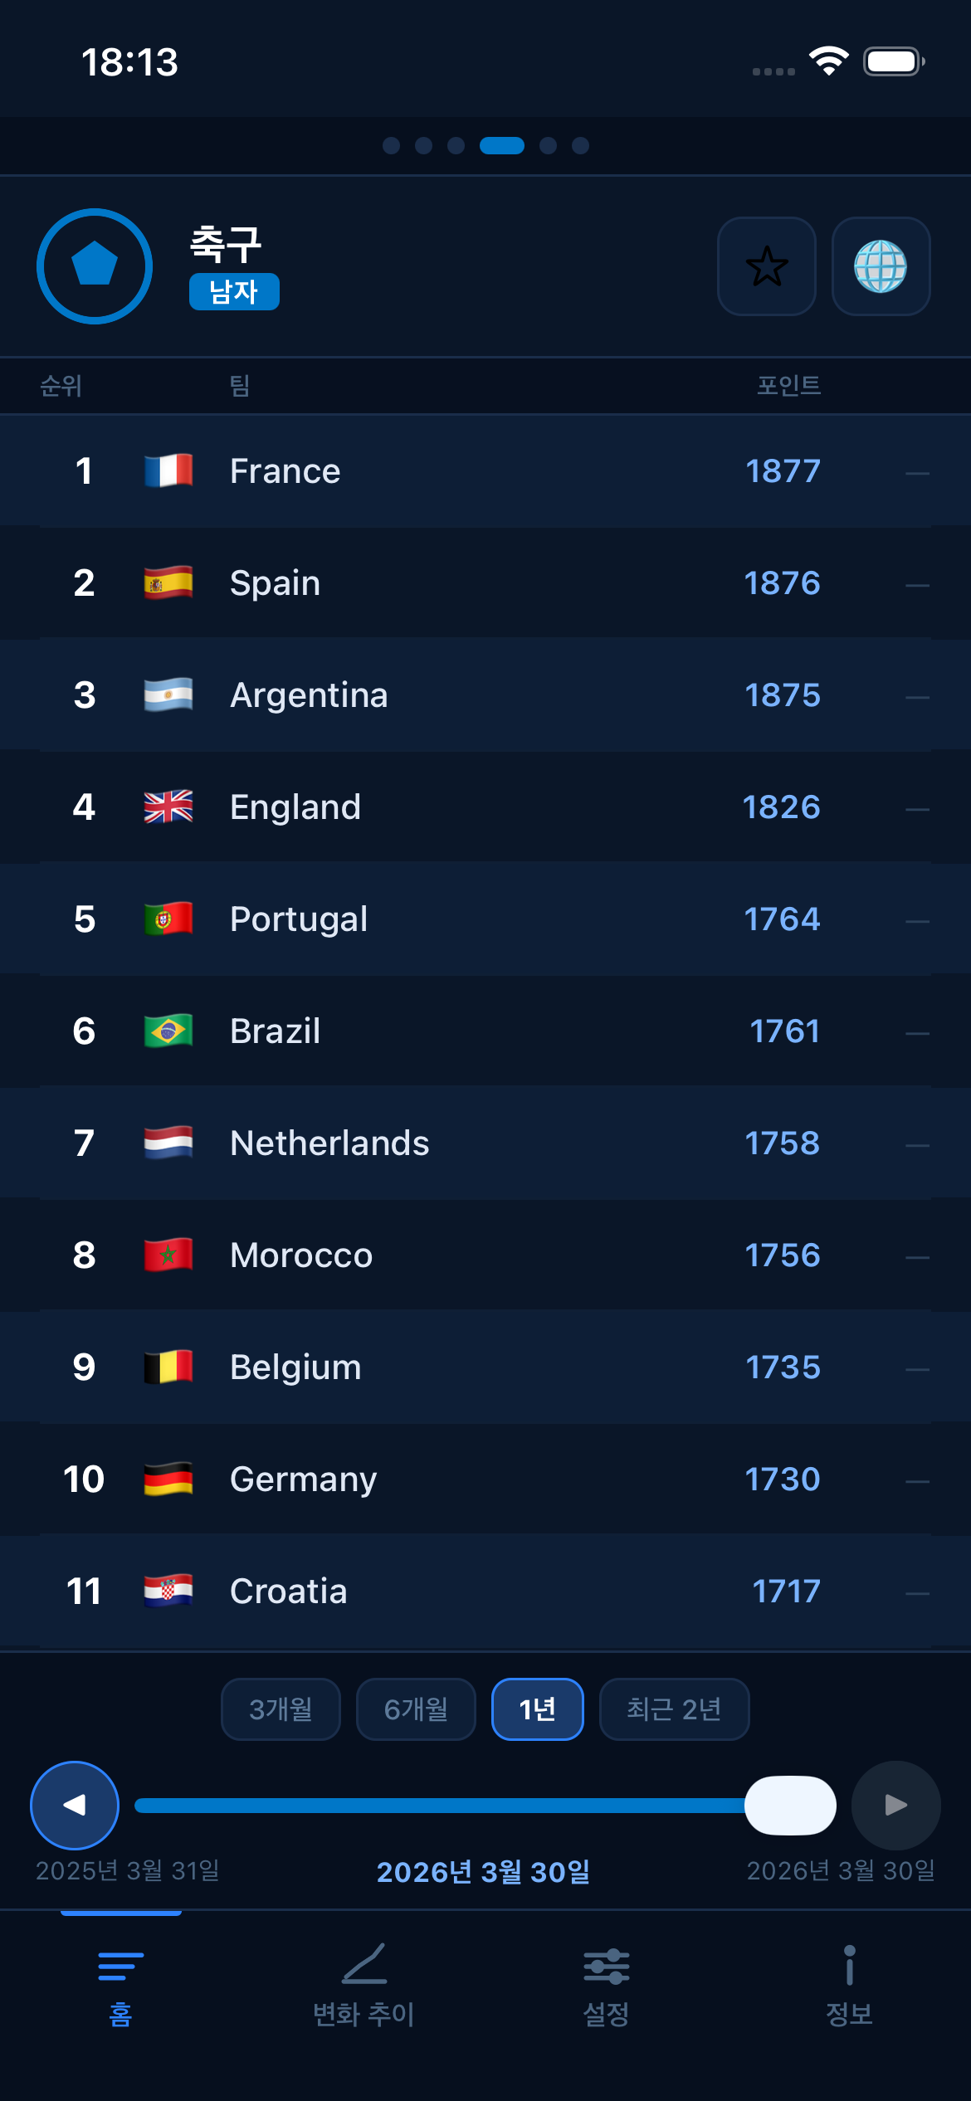The width and height of the screenshot is (971, 2101).
Task: Tap the star favorite icon
Action: pos(766,267)
